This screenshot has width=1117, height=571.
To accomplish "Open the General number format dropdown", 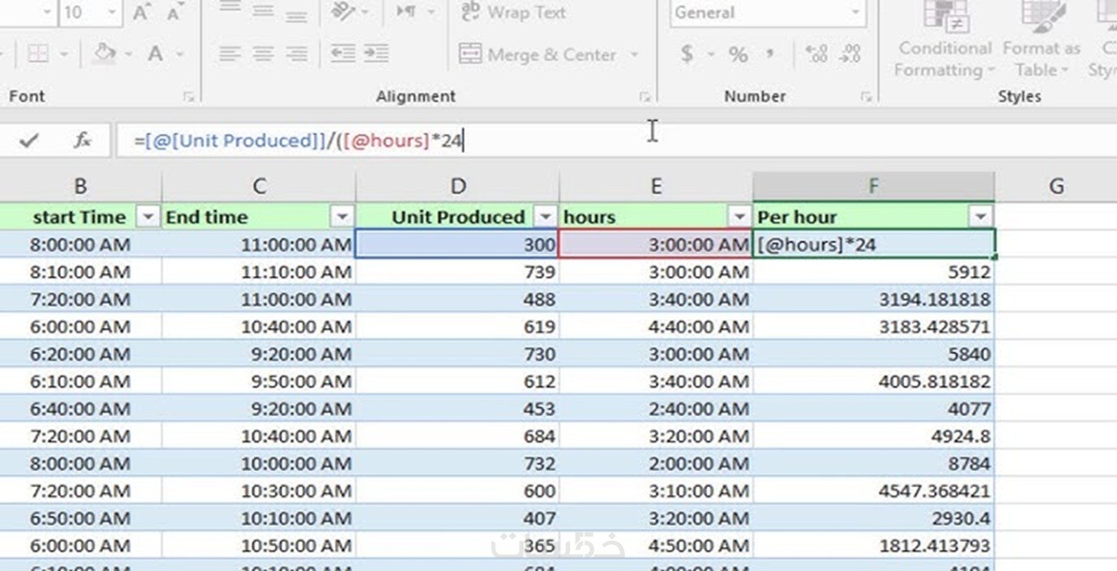I will point(855,12).
